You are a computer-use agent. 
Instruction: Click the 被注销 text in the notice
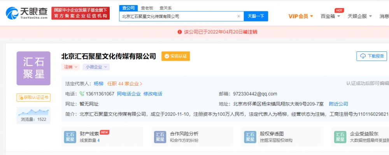[250, 32]
